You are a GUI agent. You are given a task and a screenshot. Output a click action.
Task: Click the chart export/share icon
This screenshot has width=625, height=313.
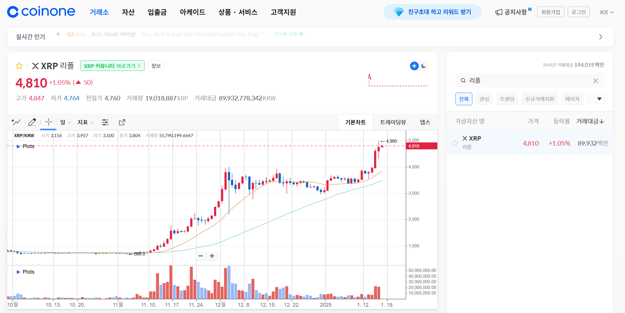click(122, 122)
